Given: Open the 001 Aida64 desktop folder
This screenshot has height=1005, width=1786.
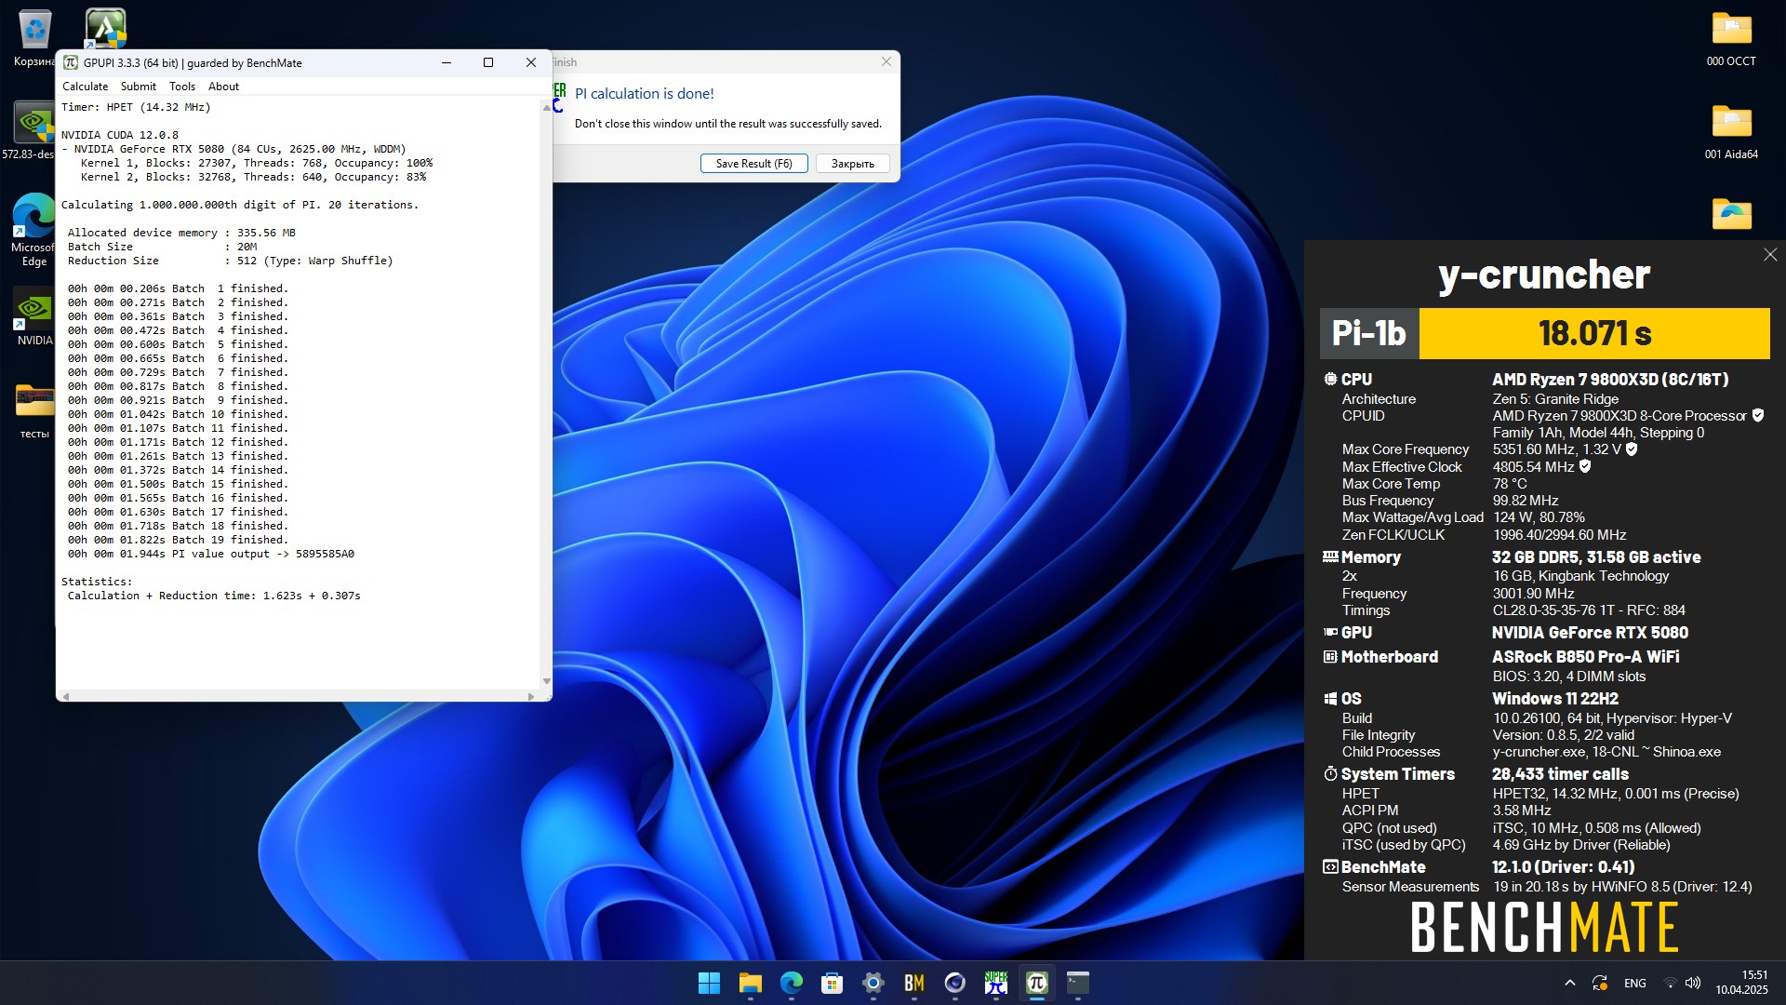Looking at the screenshot, I should point(1731,132).
